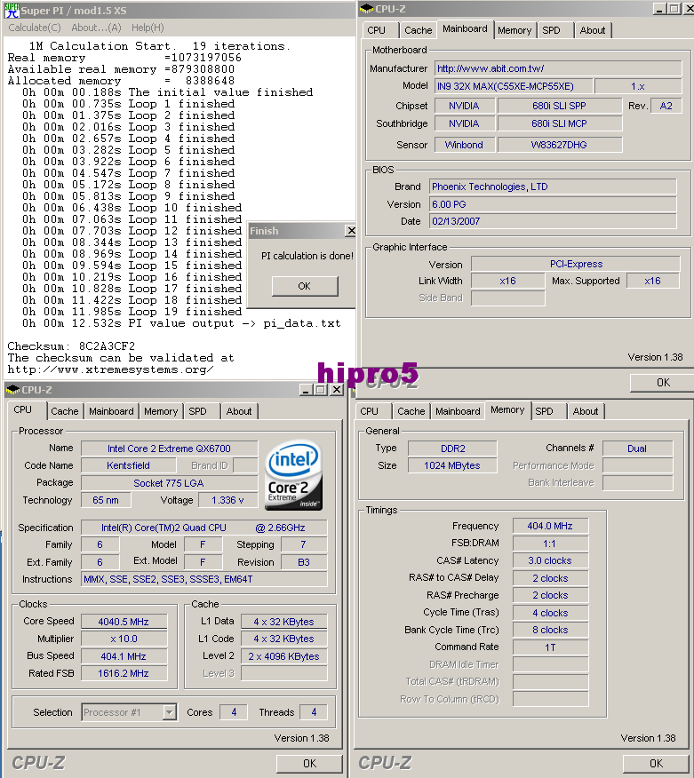Open About tab in Mainboard CPU-Z window
The image size is (694, 778).
(x=593, y=30)
